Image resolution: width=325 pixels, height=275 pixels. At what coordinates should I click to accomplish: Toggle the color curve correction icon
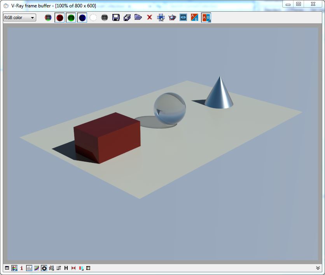click(37, 268)
